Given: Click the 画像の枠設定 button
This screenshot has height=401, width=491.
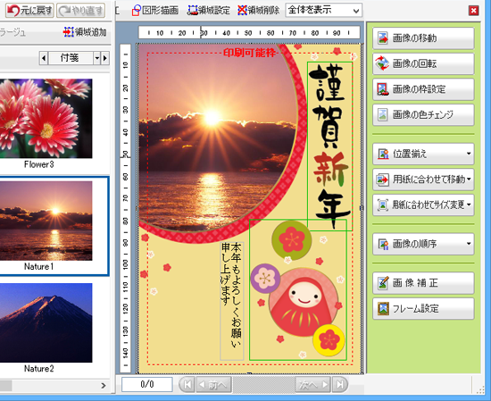Looking at the screenshot, I should click(423, 89).
